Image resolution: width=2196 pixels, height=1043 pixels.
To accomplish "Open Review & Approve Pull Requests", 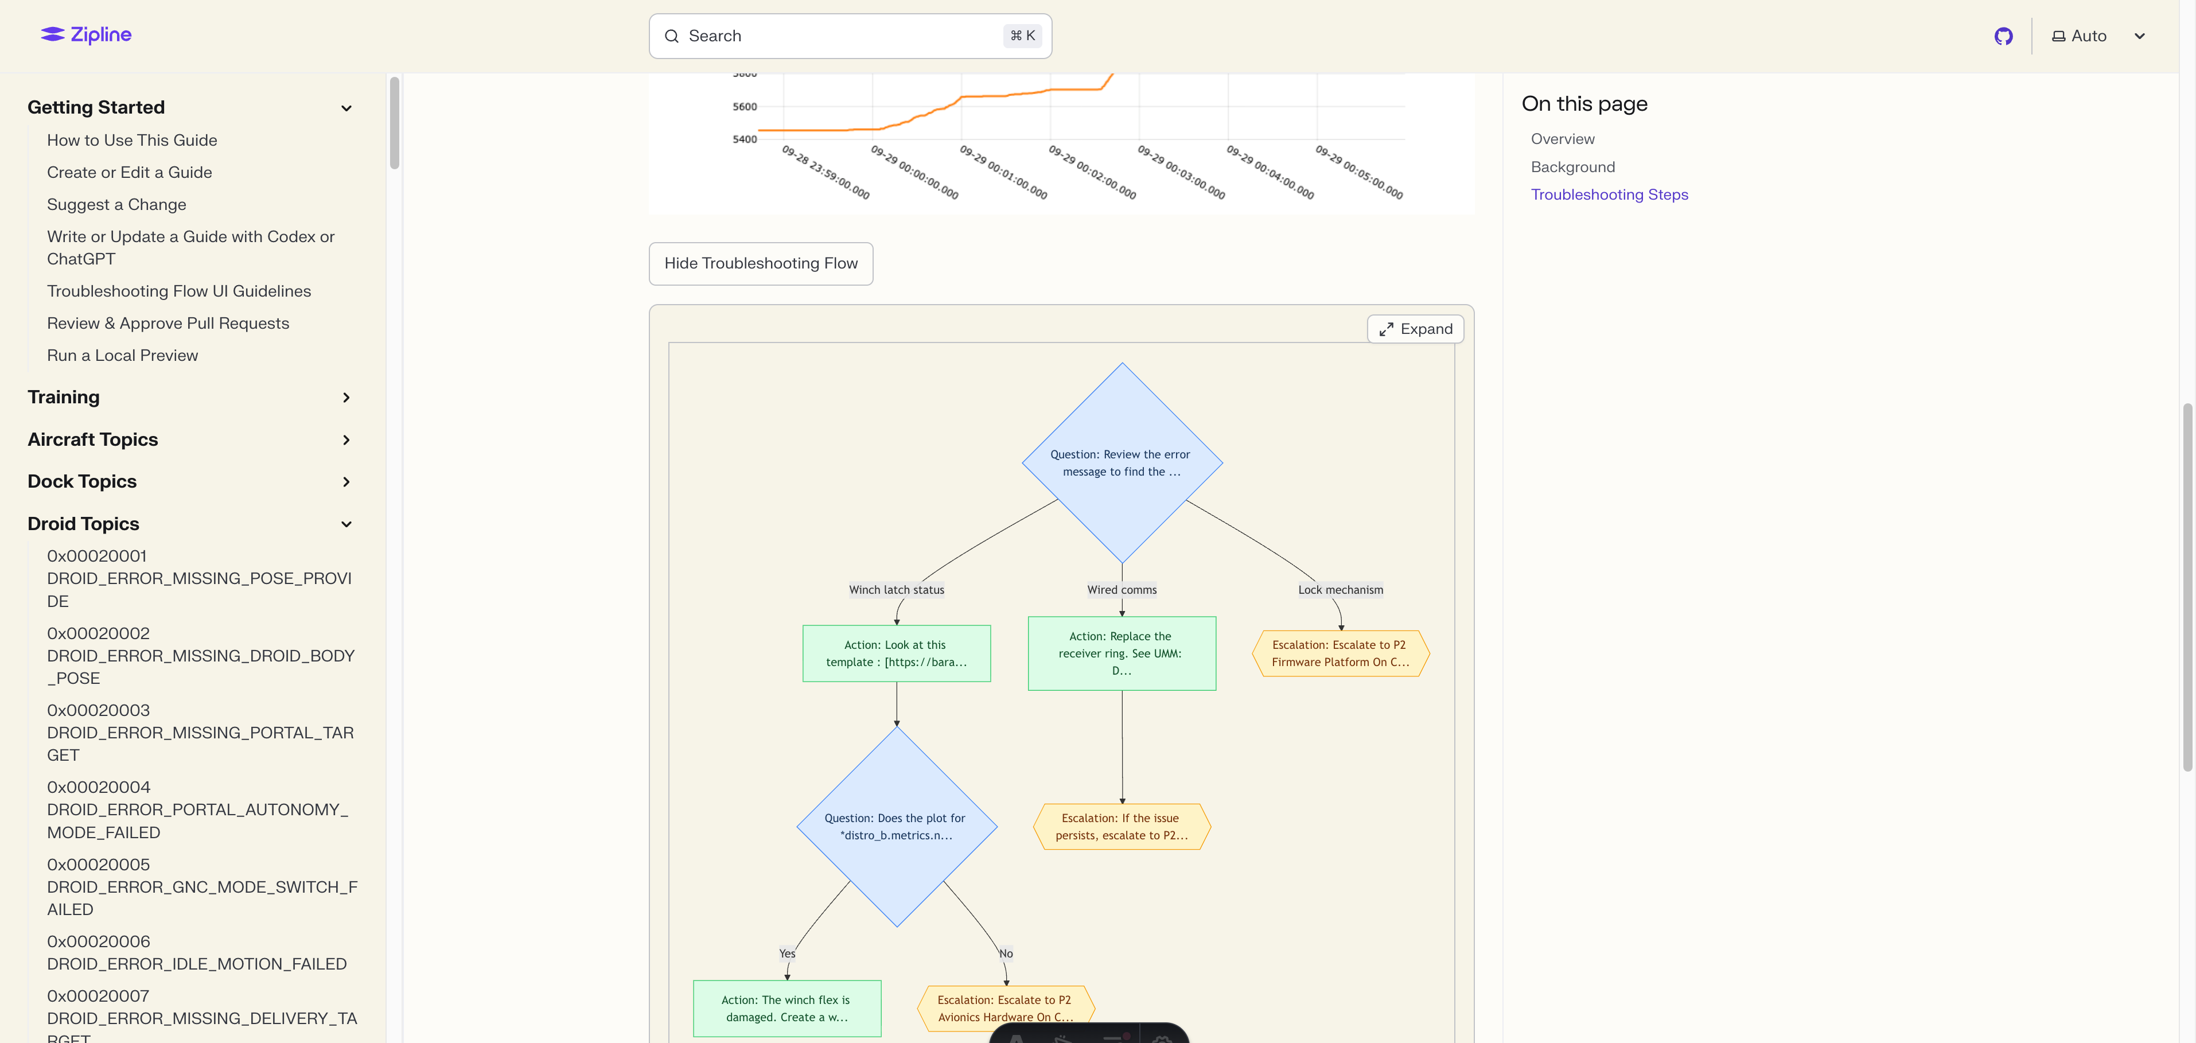I will tap(168, 323).
